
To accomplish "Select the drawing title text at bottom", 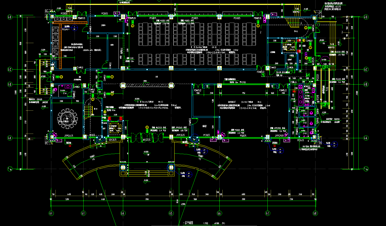I will [x=188, y=223].
